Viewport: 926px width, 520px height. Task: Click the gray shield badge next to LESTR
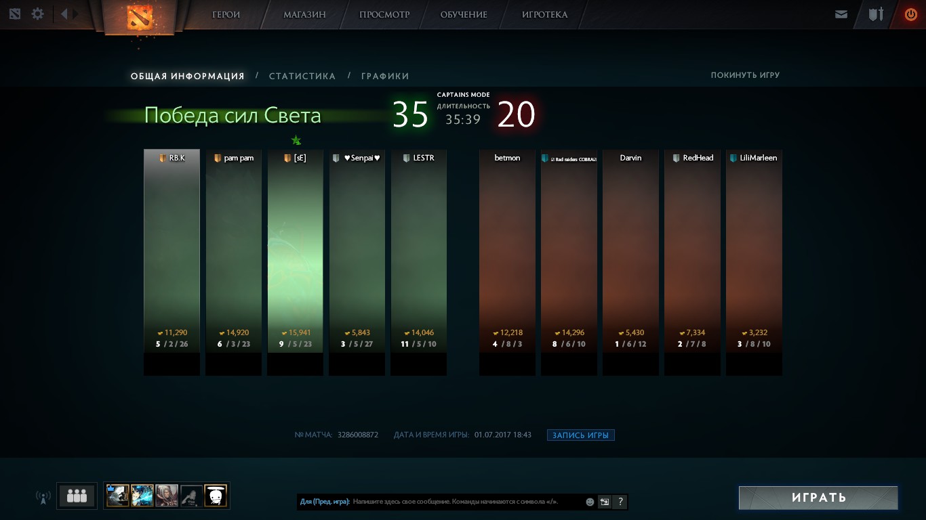pyautogui.click(x=407, y=158)
